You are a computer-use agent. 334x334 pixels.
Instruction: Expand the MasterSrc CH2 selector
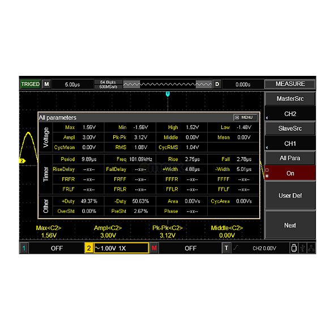point(290,114)
